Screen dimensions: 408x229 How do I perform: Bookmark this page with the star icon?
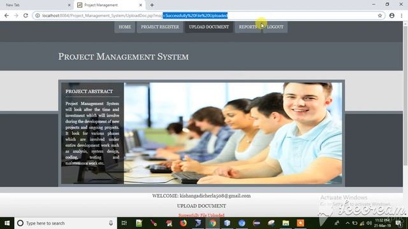click(380, 15)
